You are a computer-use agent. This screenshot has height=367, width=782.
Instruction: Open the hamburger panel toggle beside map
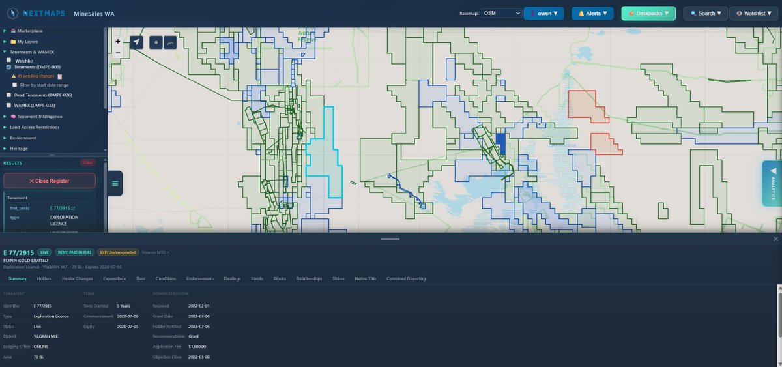pos(115,183)
